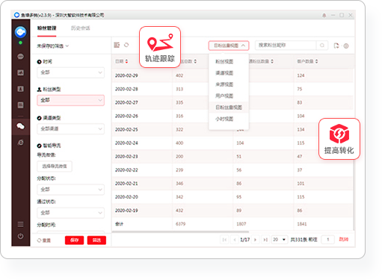This screenshot has height=280, width=382.
Task: Click the 搜索粉丝昵称 search field
Action: coord(286,46)
